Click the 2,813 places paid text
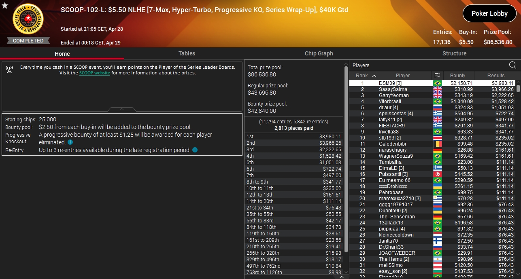Screen dimensions: 521x279 point(294,128)
